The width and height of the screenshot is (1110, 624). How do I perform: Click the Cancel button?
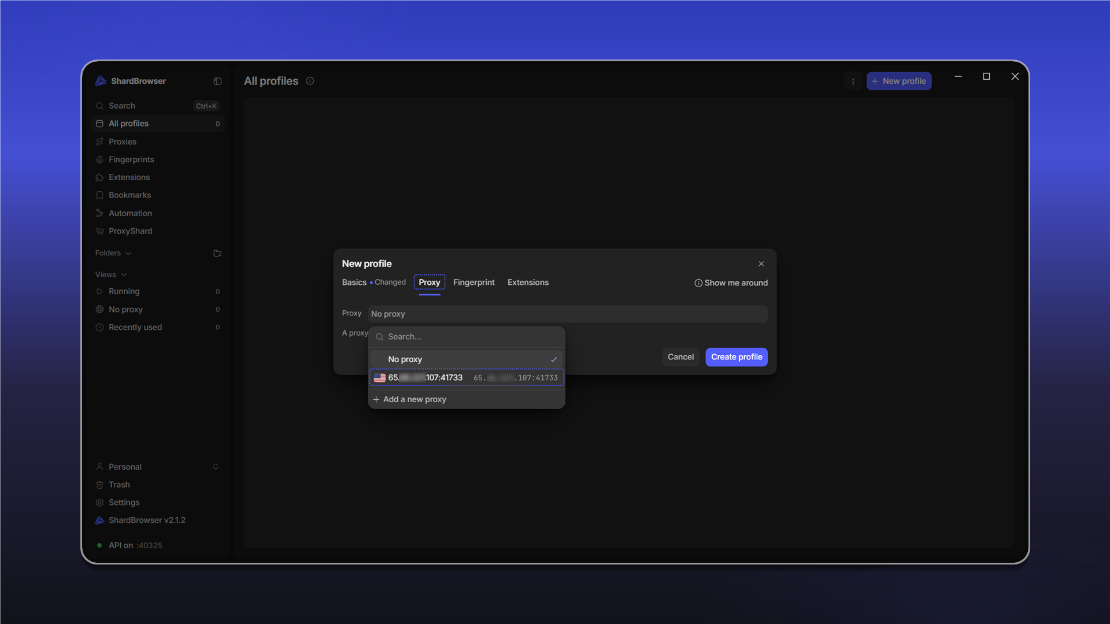click(x=680, y=357)
